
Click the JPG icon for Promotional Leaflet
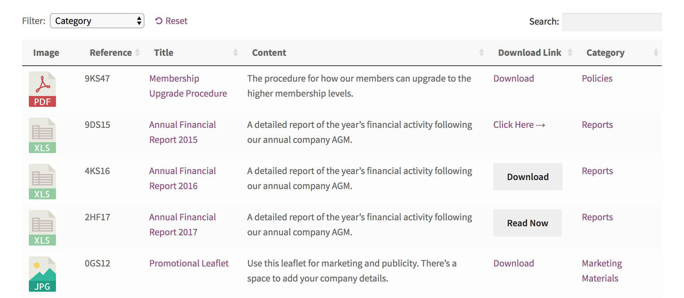click(x=42, y=274)
